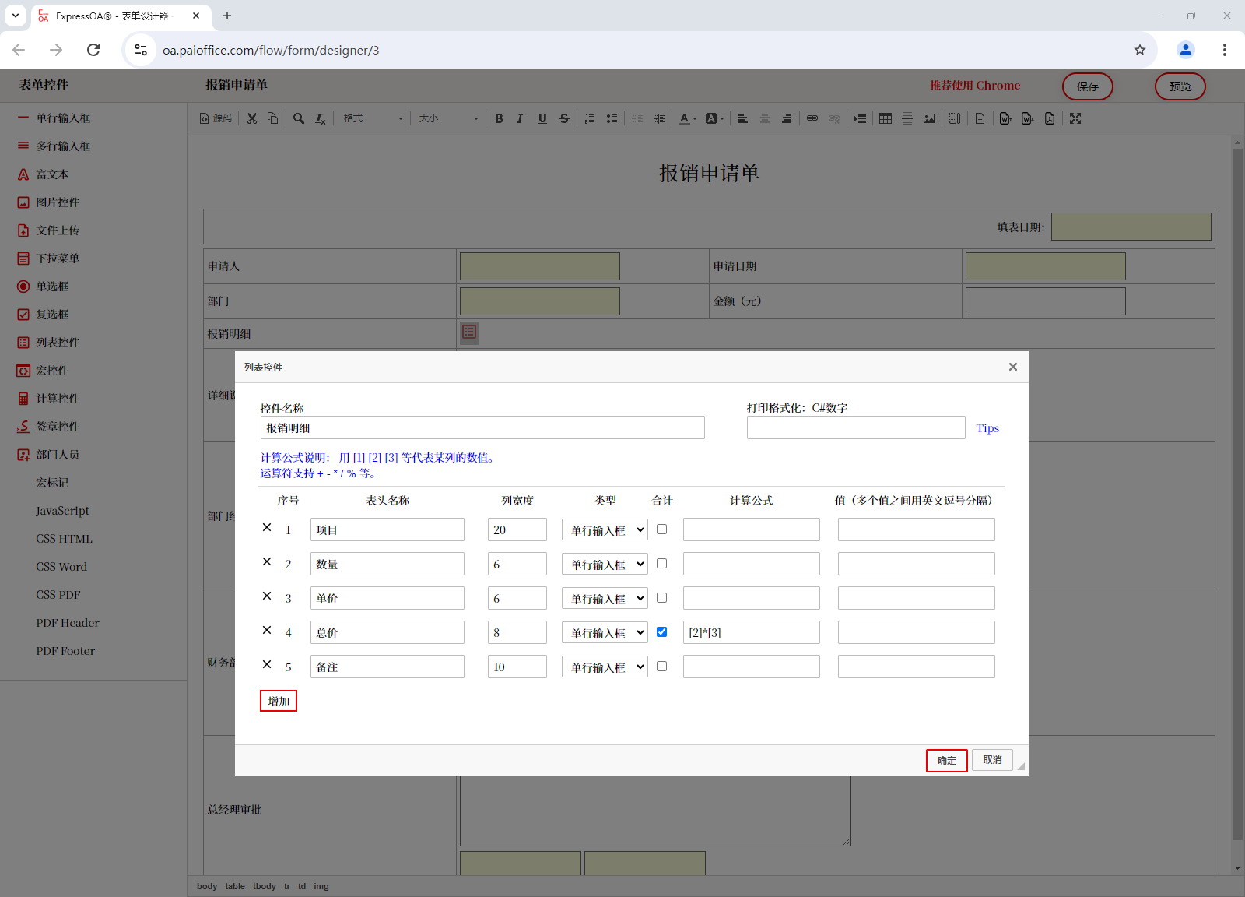Open type dropdown for 总价 row
Image resolution: width=1245 pixels, height=897 pixels.
click(605, 632)
